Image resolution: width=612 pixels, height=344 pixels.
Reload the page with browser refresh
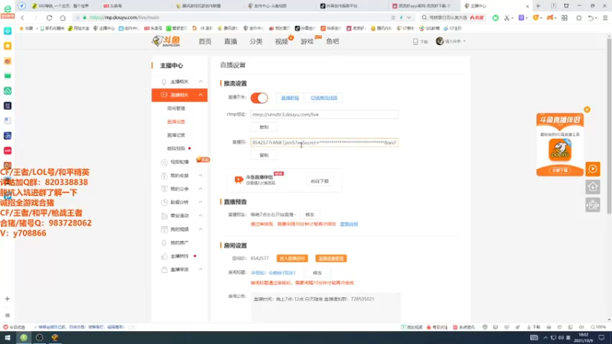click(x=49, y=18)
